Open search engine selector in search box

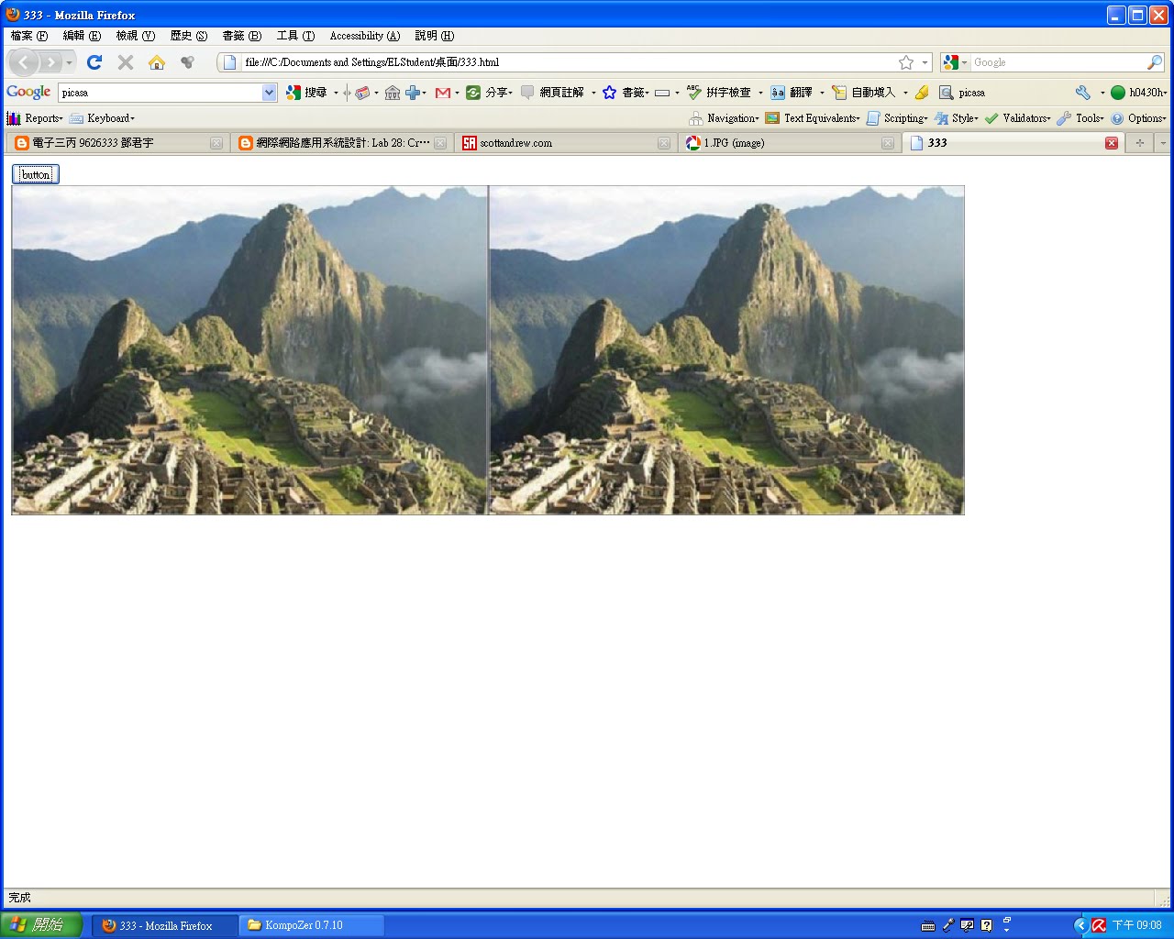click(x=955, y=62)
